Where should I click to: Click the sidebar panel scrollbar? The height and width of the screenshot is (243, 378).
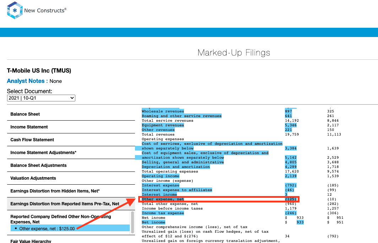[133, 222]
